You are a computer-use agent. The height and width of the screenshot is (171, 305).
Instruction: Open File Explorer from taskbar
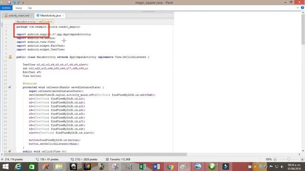pos(59,167)
